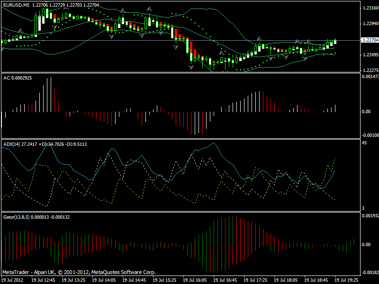The width and height of the screenshot is (379, 284).
Task: Click the tallest white AC histogram bar
Action: (51, 95)
